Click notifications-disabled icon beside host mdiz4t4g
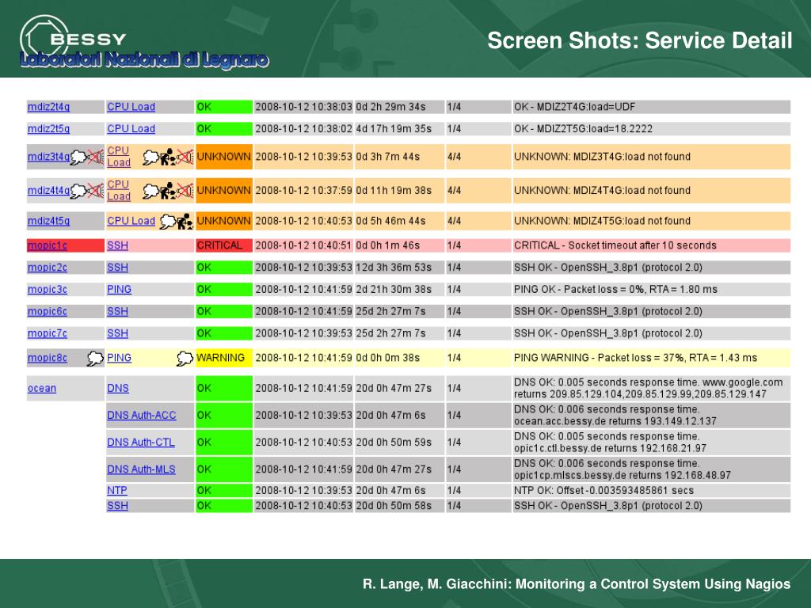Viewport: 811px width, 608px height. [x=95, y=191]
